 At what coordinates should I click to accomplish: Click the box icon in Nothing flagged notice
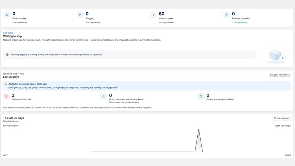tap(7, 55)
